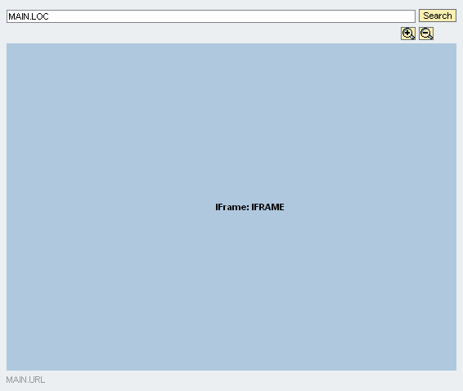
Task: Focus the MAIN.LOC input field
Action: pos(211,16)
